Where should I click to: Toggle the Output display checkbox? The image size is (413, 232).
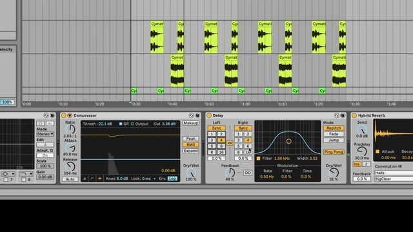[x=132, y=124]
